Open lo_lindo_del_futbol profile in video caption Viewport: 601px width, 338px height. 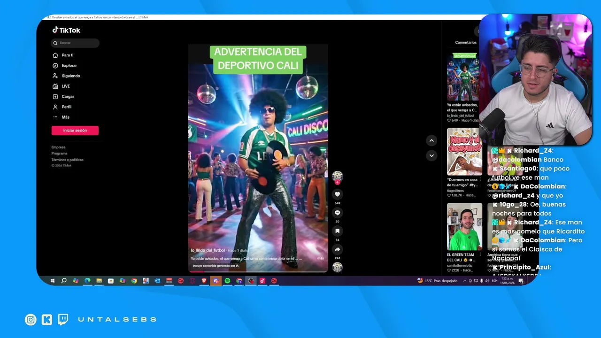pyautogui.click(x=208, y=250)
